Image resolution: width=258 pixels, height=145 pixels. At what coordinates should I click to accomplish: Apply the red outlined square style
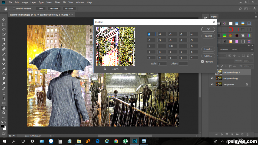[x=231, y=30]
